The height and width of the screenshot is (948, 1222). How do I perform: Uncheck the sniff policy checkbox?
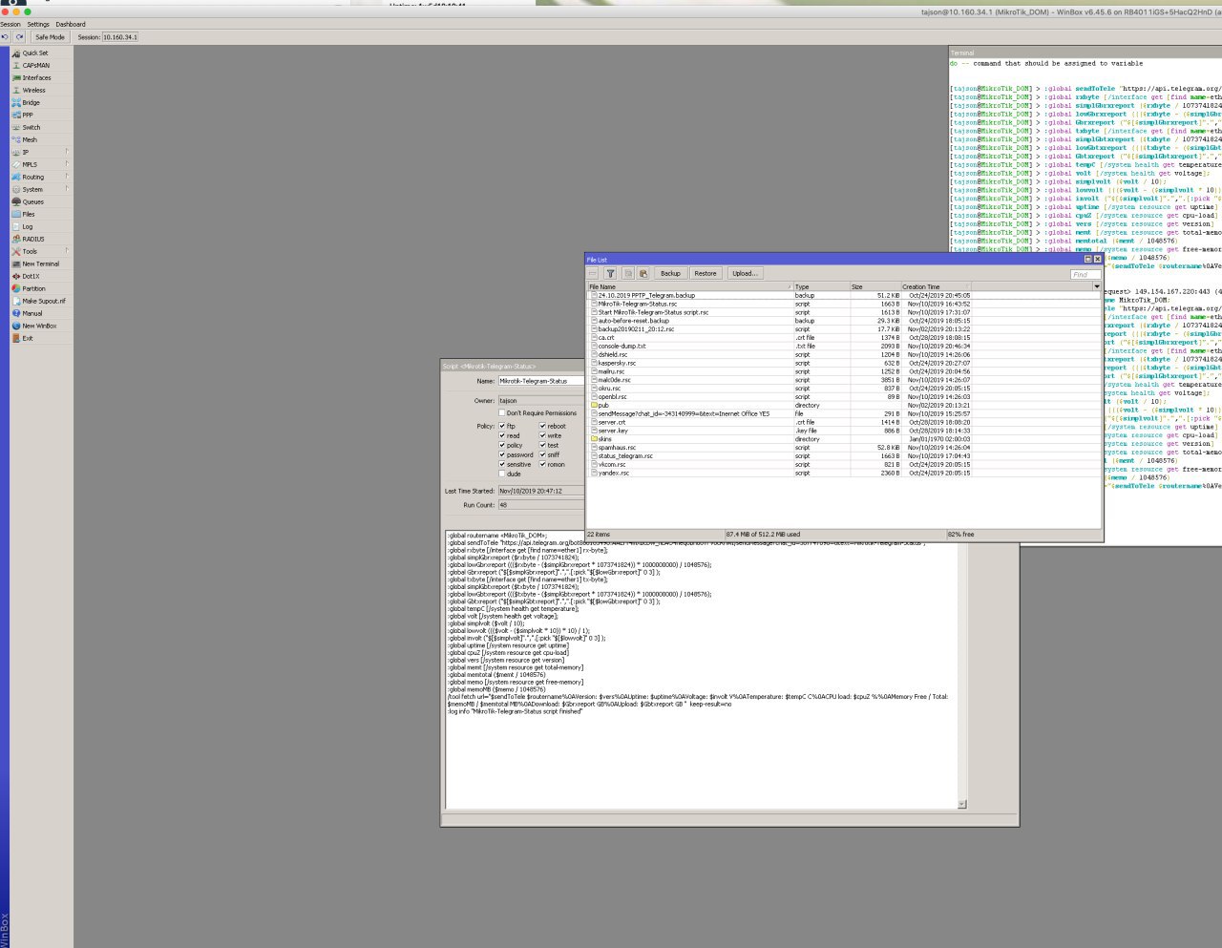[542, 455]
